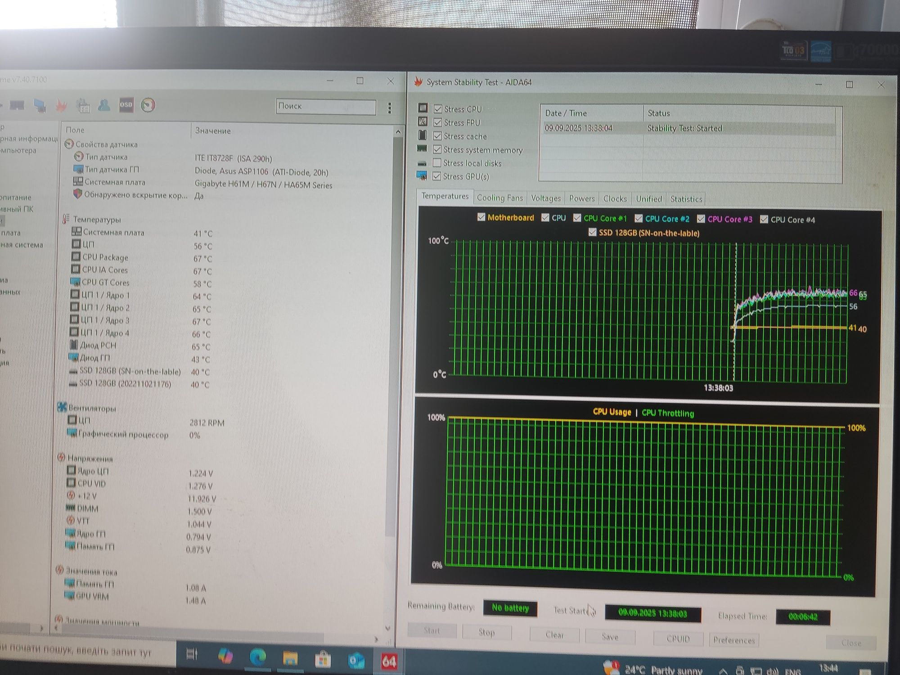Screen dimensions: 900x675
Task: Toggle the Stress GPU(s) checkbox
Action: (436, 176)
